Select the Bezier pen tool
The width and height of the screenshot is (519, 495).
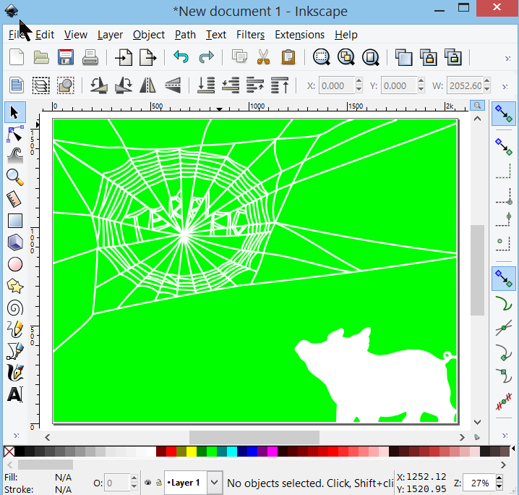pyautogui.click(x=15, y=351)
